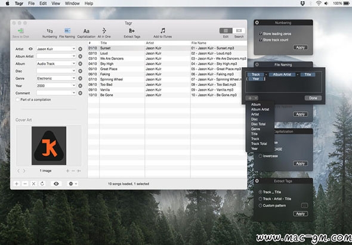The height and width of the screenshot is (245, 352).
Task: Close the Extract Tags panel
Action: coord(257,181)
